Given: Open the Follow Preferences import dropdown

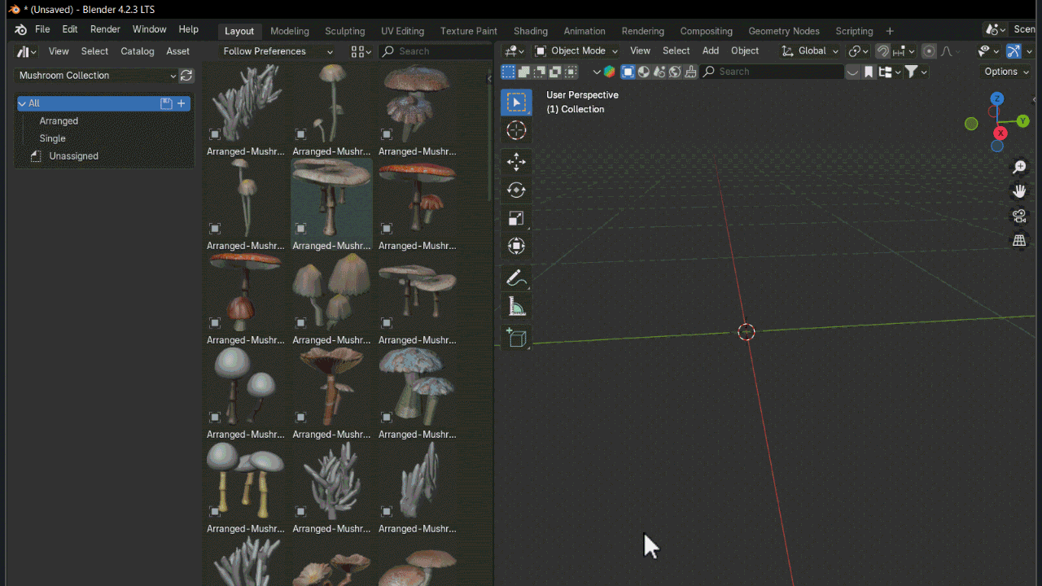Looking at the screenshot, I should pos(276,51).
